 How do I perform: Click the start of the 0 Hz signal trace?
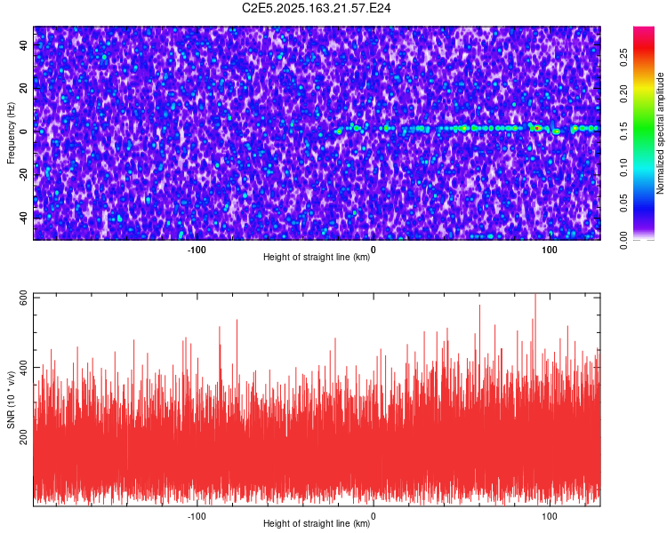[x=339, y=131]
